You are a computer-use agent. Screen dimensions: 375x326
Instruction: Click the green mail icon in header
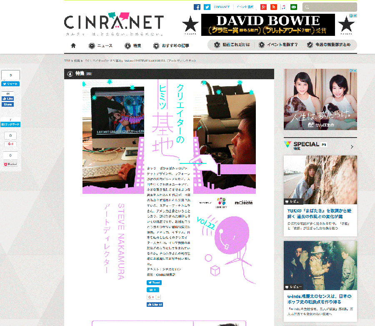tap(294, 7)
